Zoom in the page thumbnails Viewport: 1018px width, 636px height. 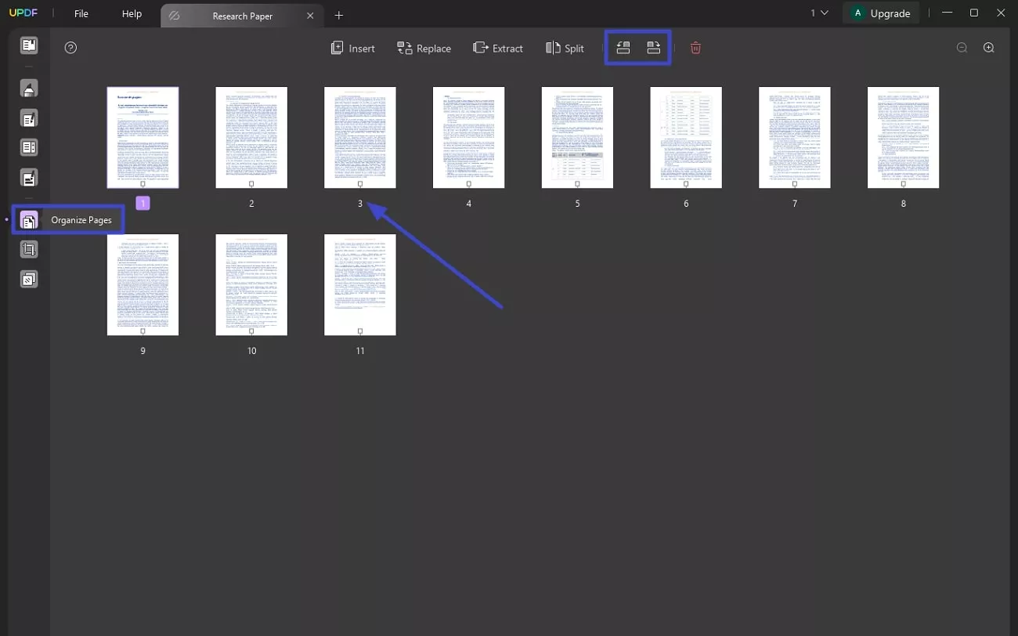point(989,48)
